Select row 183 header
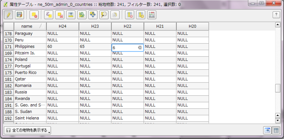The height and width of the screenshot is (139, 284). pos(9,92)
